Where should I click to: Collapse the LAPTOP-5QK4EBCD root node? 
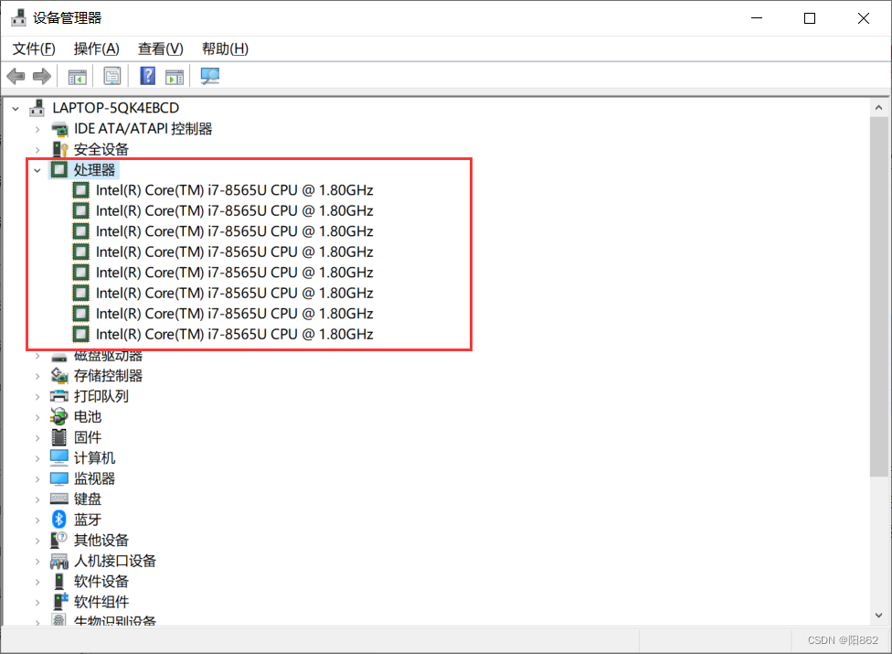coord(16,108)
